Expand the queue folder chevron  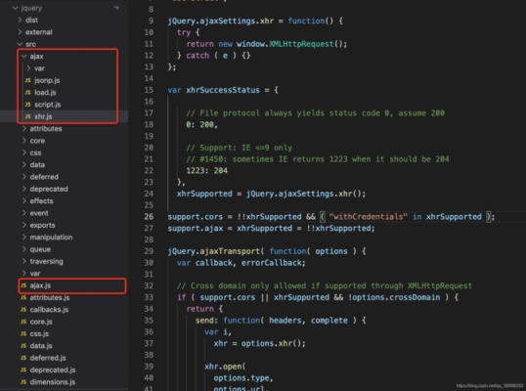click(24, 249)
